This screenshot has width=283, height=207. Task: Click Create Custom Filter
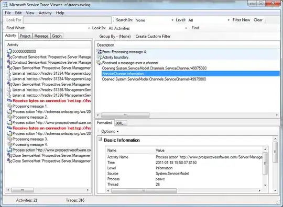tap(153, 37)
